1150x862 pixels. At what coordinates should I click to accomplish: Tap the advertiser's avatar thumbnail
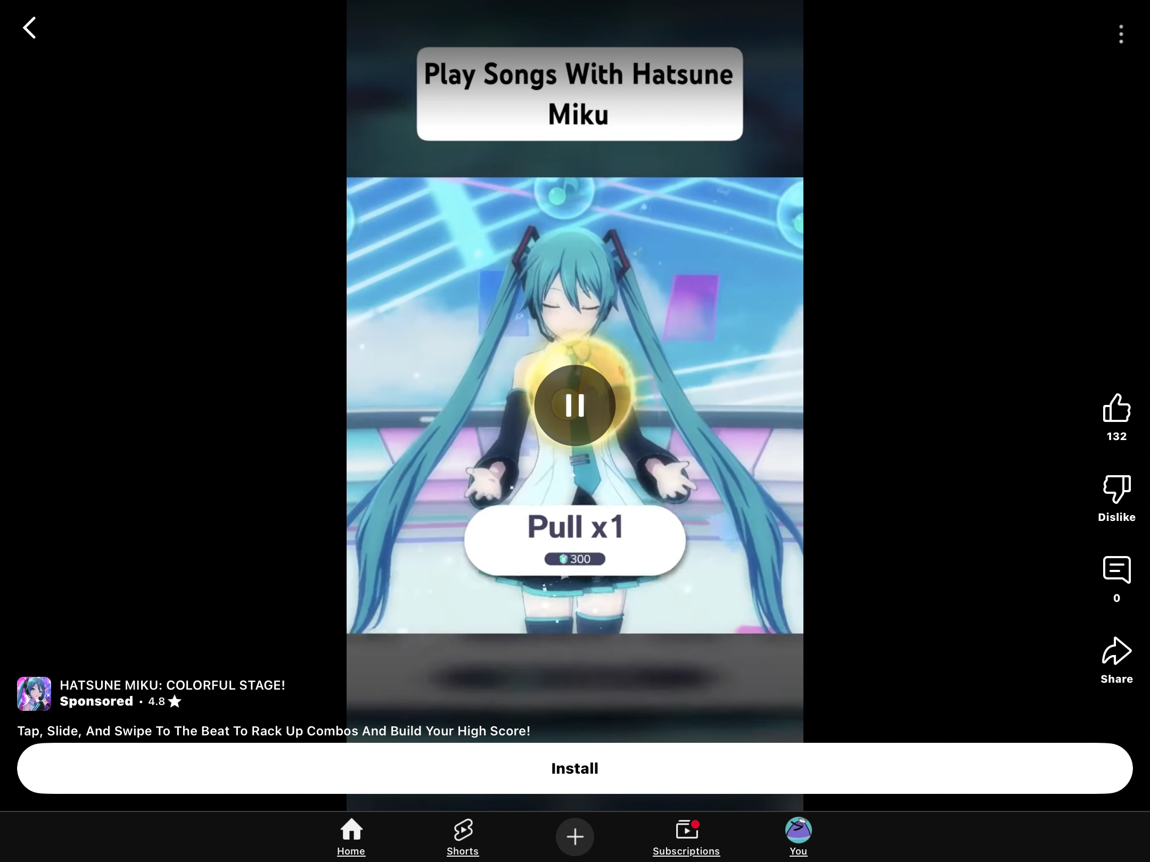[34, 693]
